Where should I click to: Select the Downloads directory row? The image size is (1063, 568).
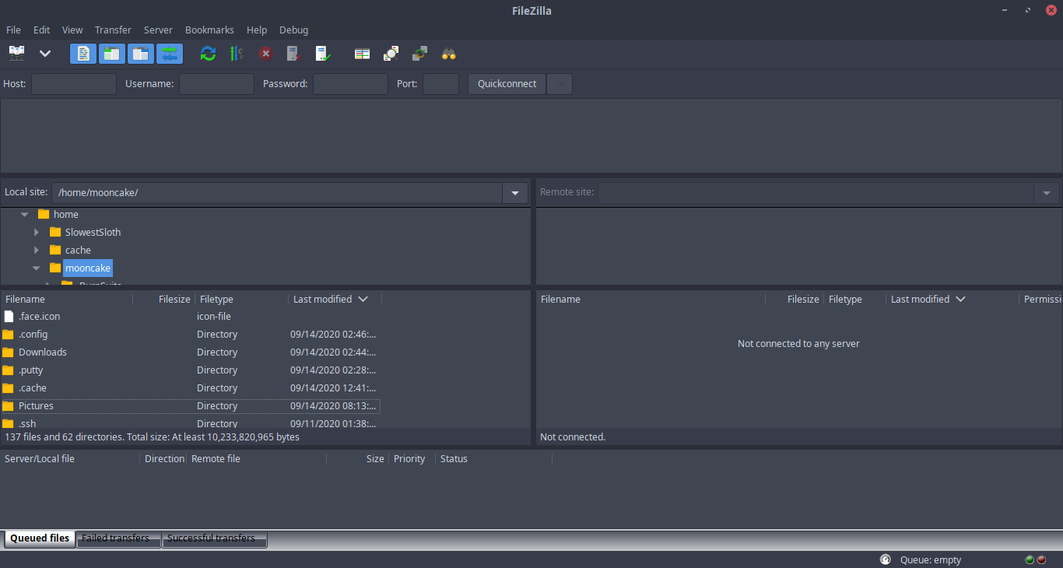[x=191, y=352]
